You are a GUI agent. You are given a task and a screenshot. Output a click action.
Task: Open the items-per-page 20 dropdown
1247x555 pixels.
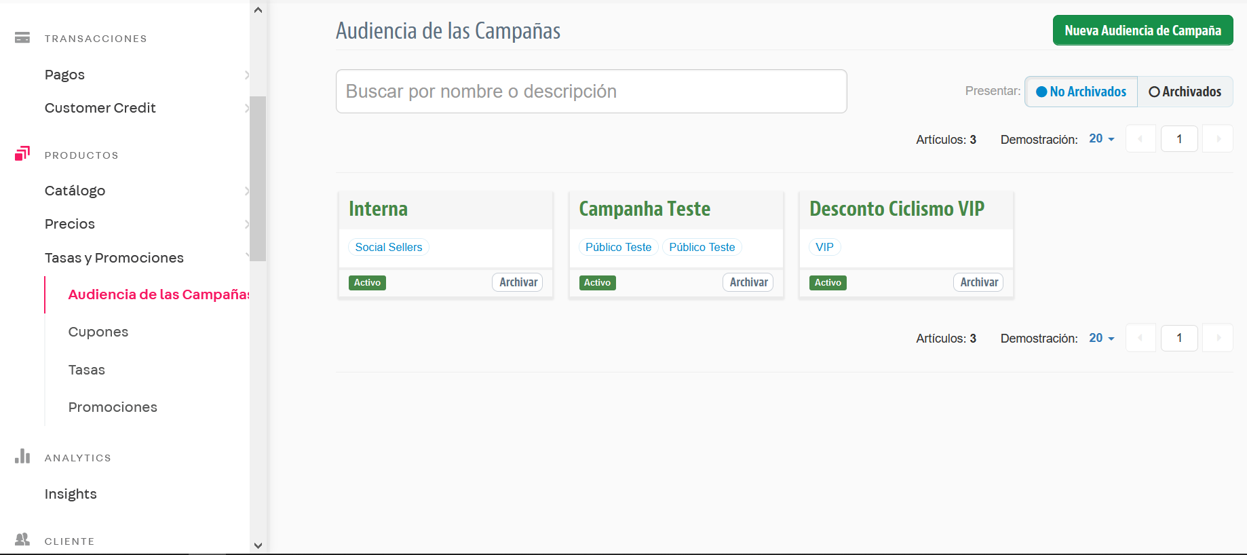coord(1100,138)
